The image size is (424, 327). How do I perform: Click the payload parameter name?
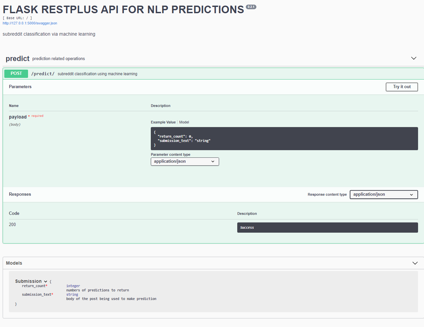[18, 117]
